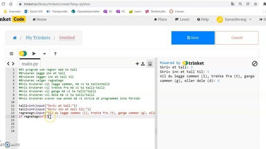The width and height of the screenshot is (266, 149).
Task: Go to the next file tab arrow
Action: click(13, 64)
